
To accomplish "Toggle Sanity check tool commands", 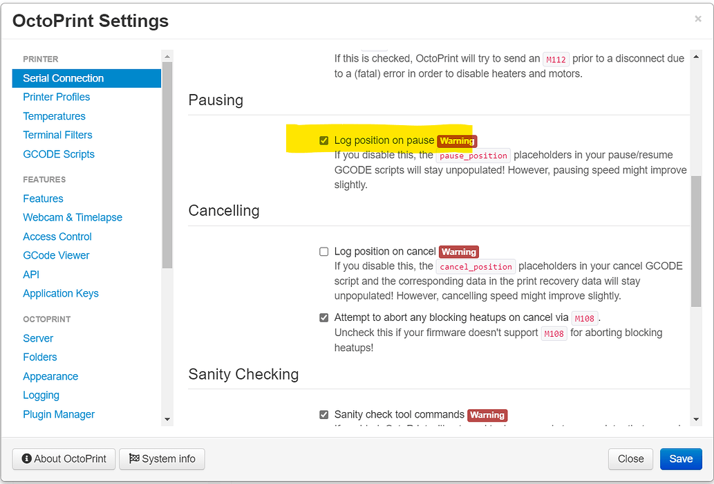I will click(x=323, y=415).
